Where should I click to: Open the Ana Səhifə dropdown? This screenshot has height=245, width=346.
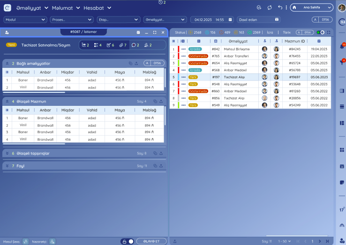coord(312,7)
